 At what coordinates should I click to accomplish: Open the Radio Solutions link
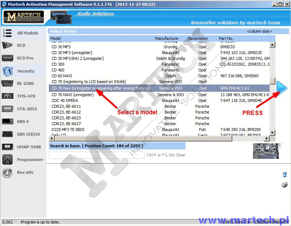[95, 13]
